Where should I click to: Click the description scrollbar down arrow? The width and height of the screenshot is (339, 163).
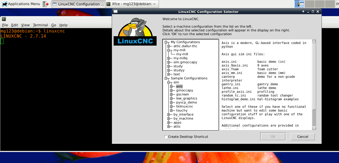click(314, 128)
